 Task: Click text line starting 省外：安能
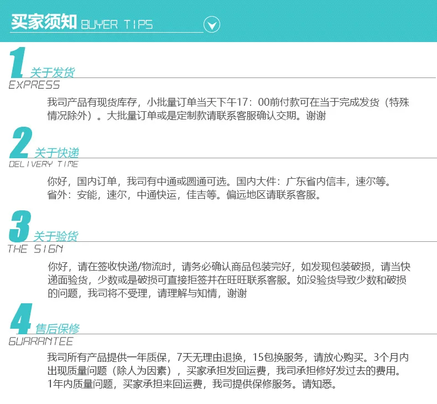coord(184,195)
